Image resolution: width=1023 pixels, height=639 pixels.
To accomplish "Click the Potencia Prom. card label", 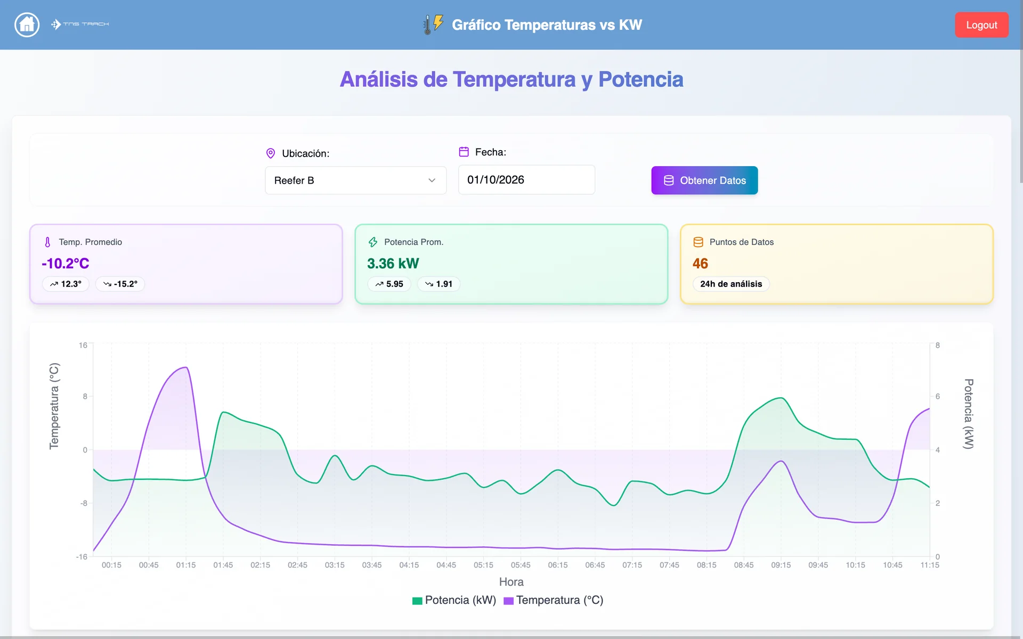I will point(414,242).
